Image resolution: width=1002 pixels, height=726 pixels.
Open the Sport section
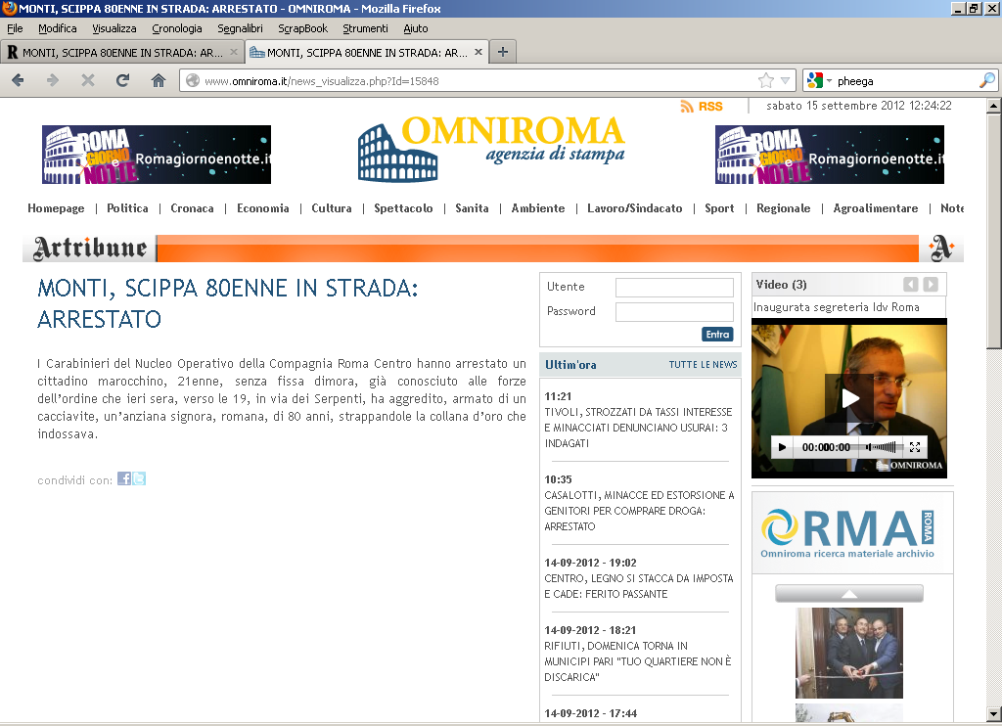coord(719,208)
